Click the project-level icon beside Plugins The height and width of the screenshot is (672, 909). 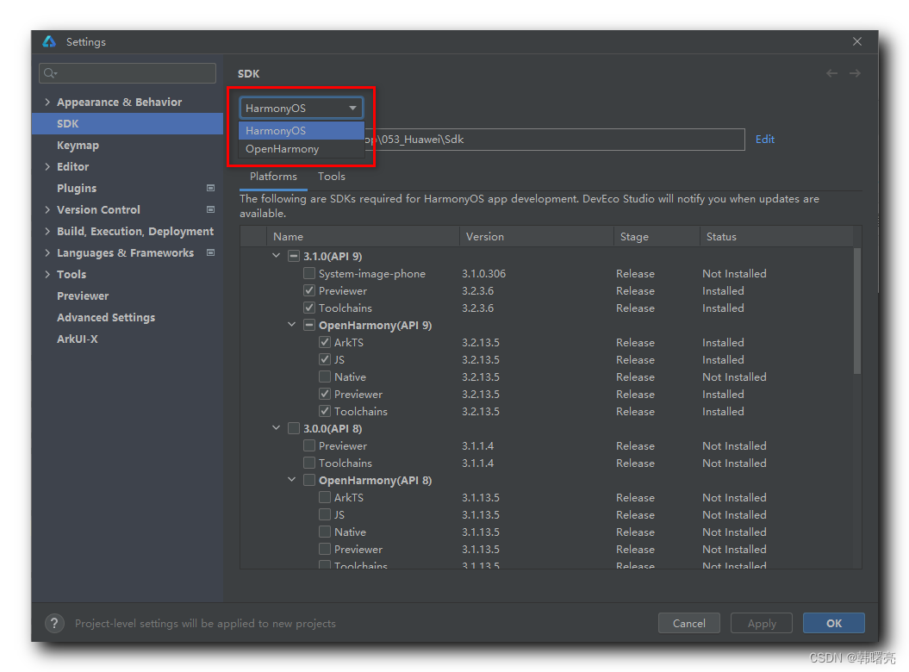point(210,188)
